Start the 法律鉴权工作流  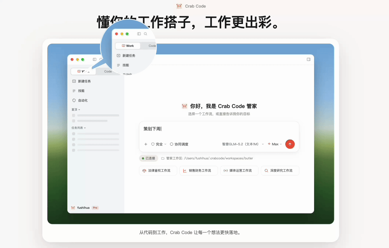[x=158, y=170]
